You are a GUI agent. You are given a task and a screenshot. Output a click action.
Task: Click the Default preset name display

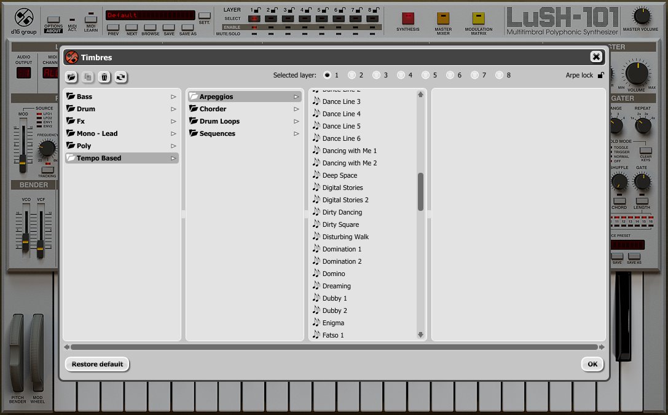pos(151,15)
